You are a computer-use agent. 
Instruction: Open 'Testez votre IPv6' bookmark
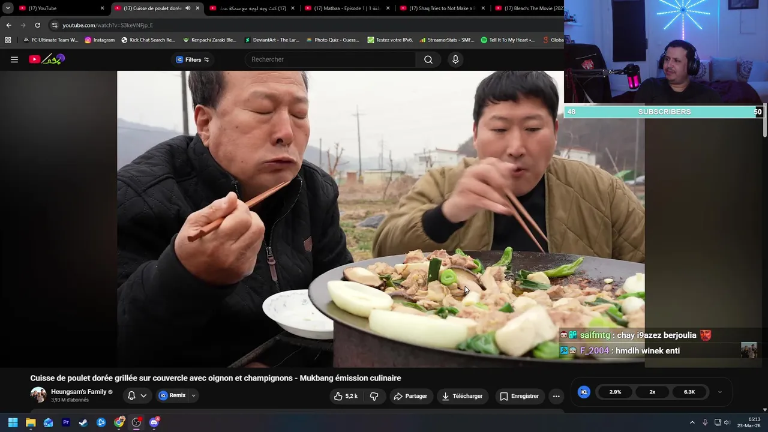point(390,40)
